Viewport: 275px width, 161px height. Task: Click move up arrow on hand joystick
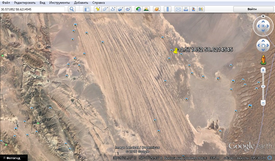click(x=263, y=41)
